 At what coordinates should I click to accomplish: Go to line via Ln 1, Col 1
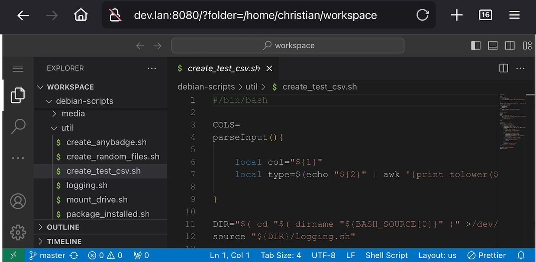[229, 255]
